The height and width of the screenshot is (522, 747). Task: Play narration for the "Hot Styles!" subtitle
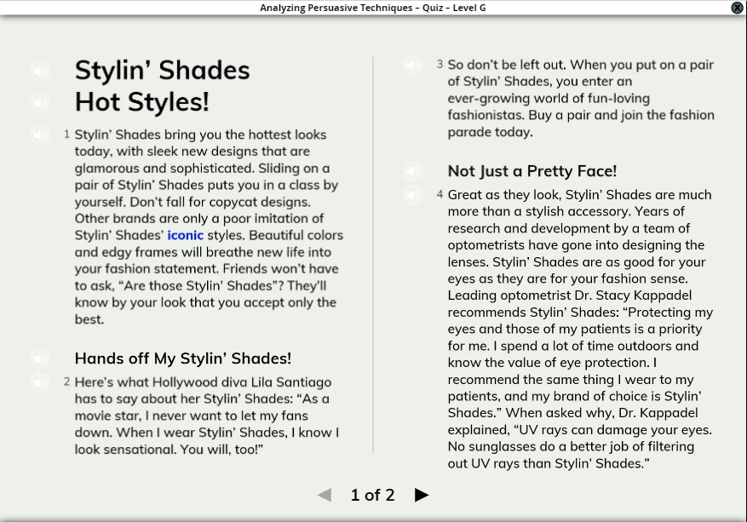coord(40,103)
